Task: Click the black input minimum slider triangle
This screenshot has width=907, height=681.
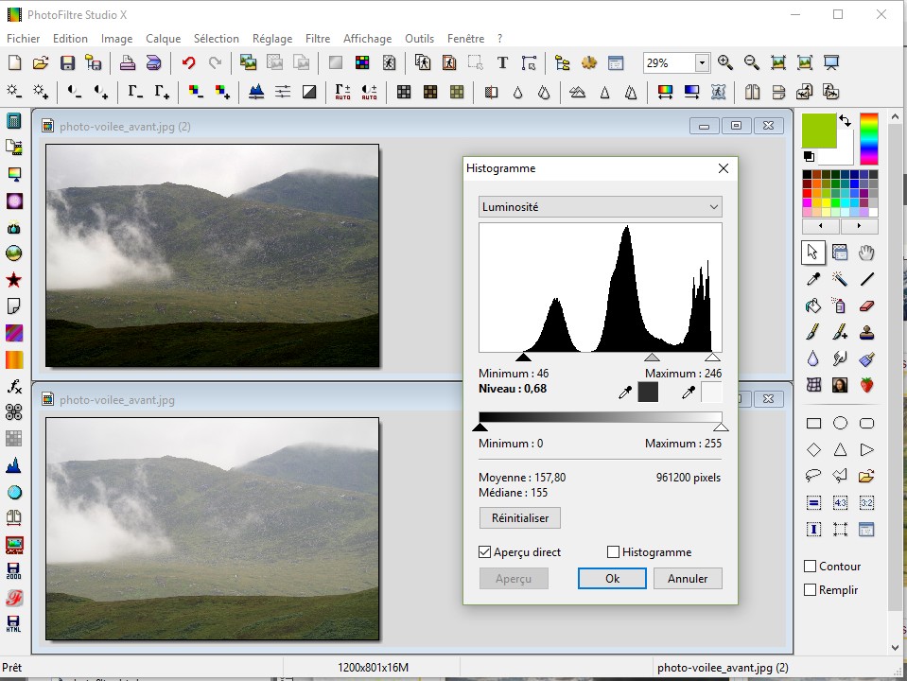Action: (x=524, y=357)
